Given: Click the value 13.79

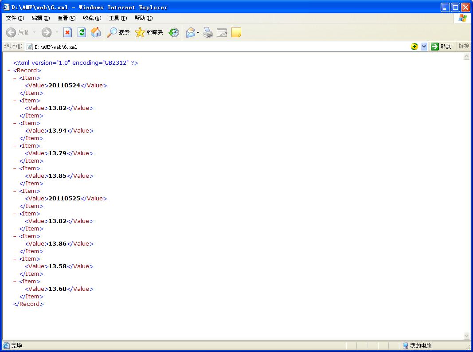Looking at the screenshot, I should tap(57, 153).
